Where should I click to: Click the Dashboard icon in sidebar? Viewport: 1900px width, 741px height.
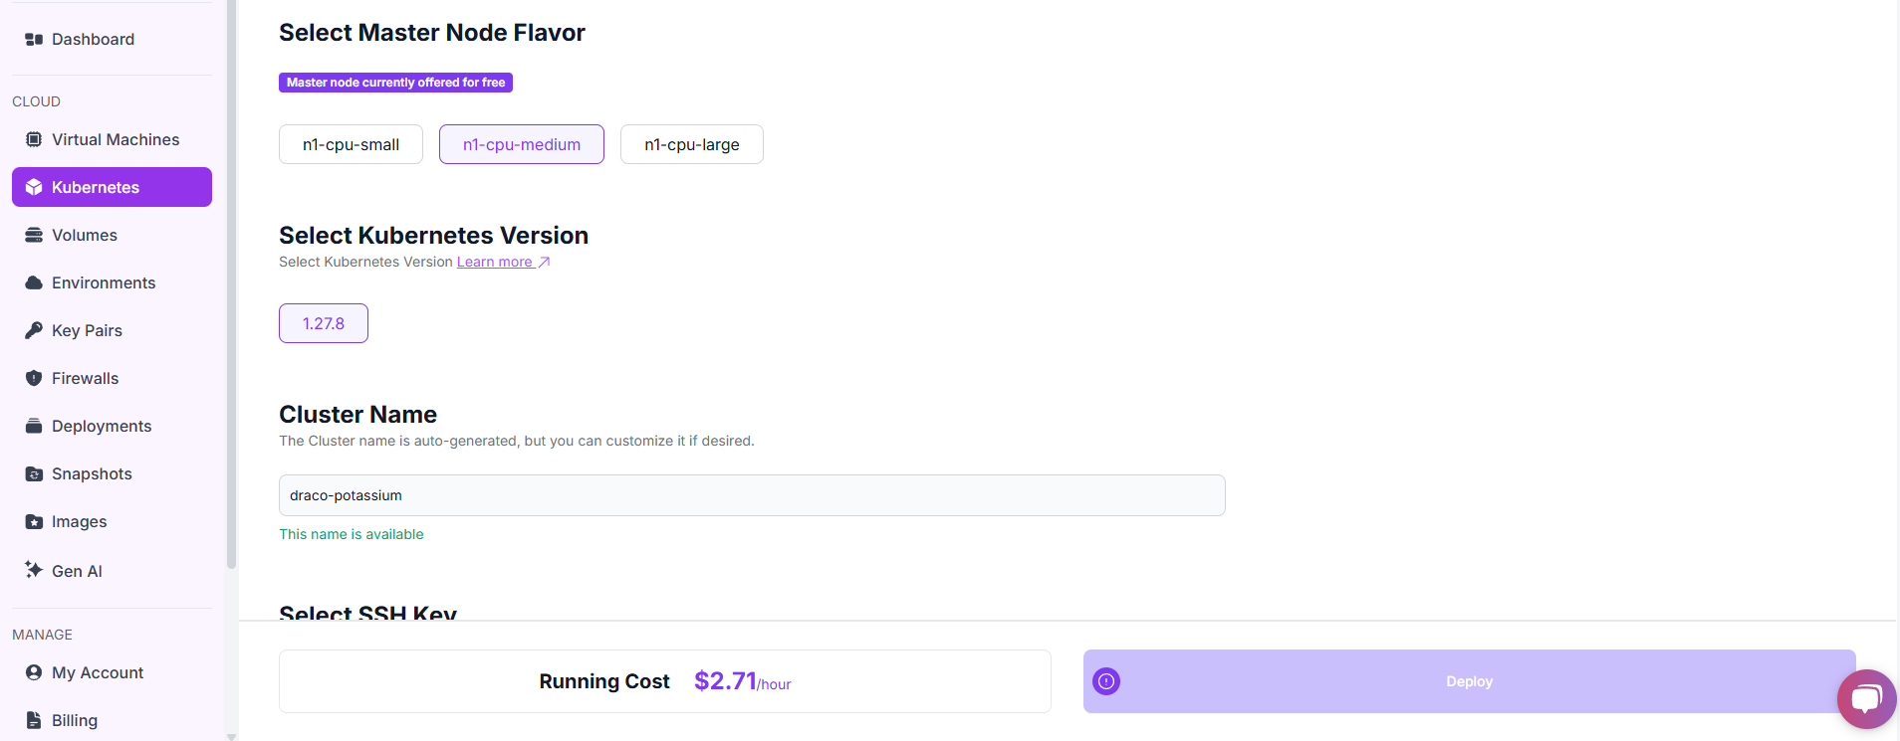tap(34, 39)
